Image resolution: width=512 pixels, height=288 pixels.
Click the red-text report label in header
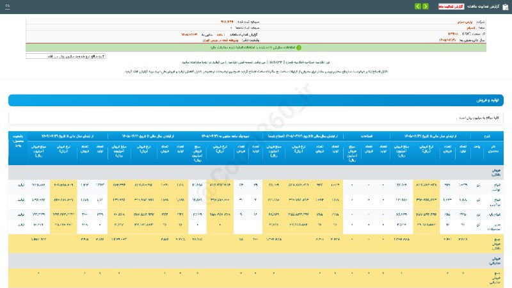(451, 6)
